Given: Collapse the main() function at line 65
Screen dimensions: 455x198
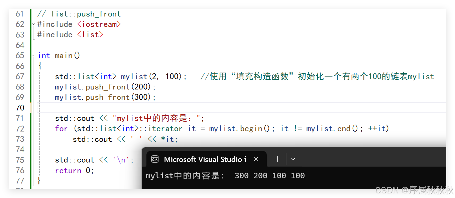Looking at the screenshot, I should tap(33, 55).
